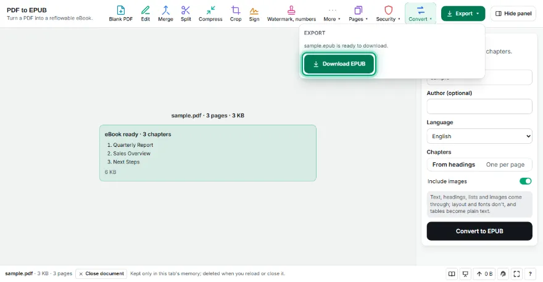Open reading view with the book icon
Image resolution: width=543 pixels, height=282 pixels.
(x=452, y=274)
